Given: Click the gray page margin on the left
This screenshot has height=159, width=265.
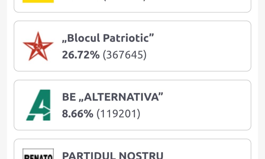Looking at the screenshot, I should tap(3, 79).
